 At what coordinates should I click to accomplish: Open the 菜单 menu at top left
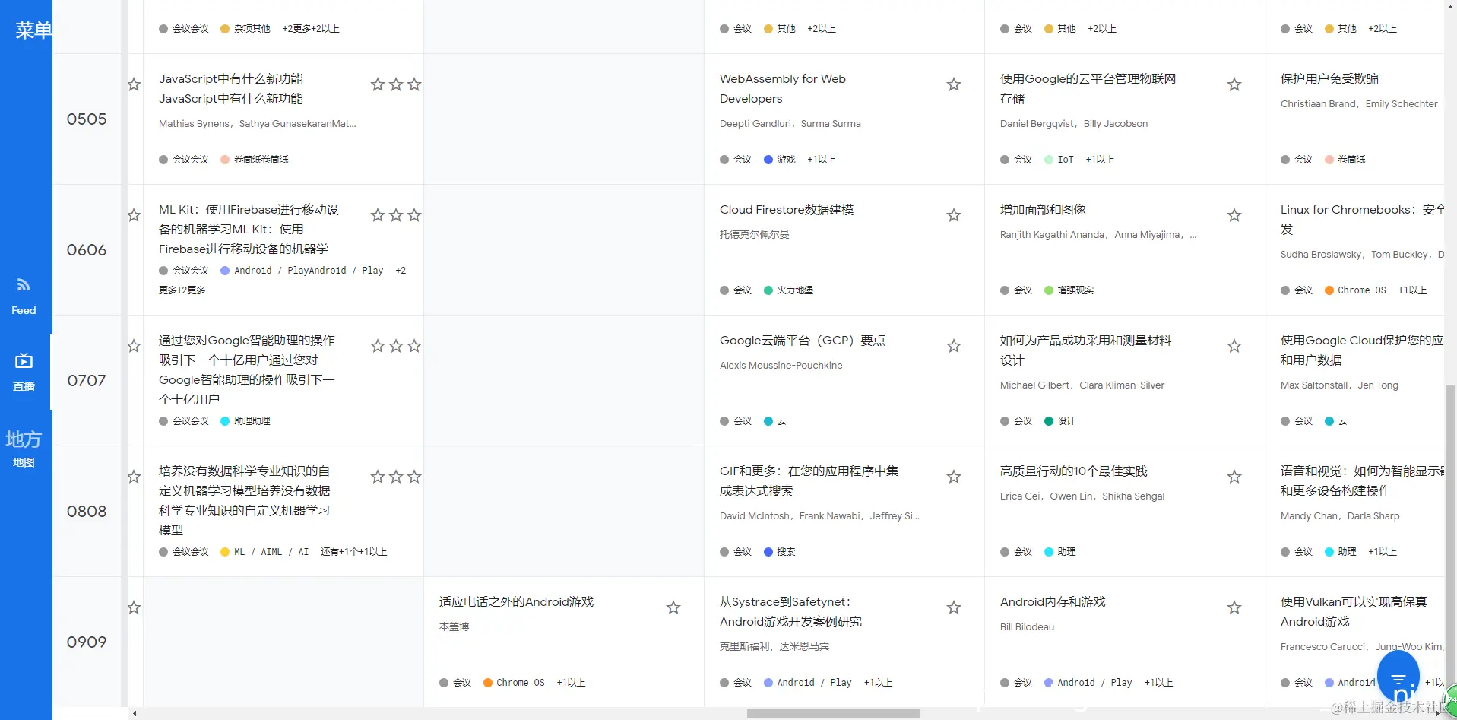coord(32,30)
